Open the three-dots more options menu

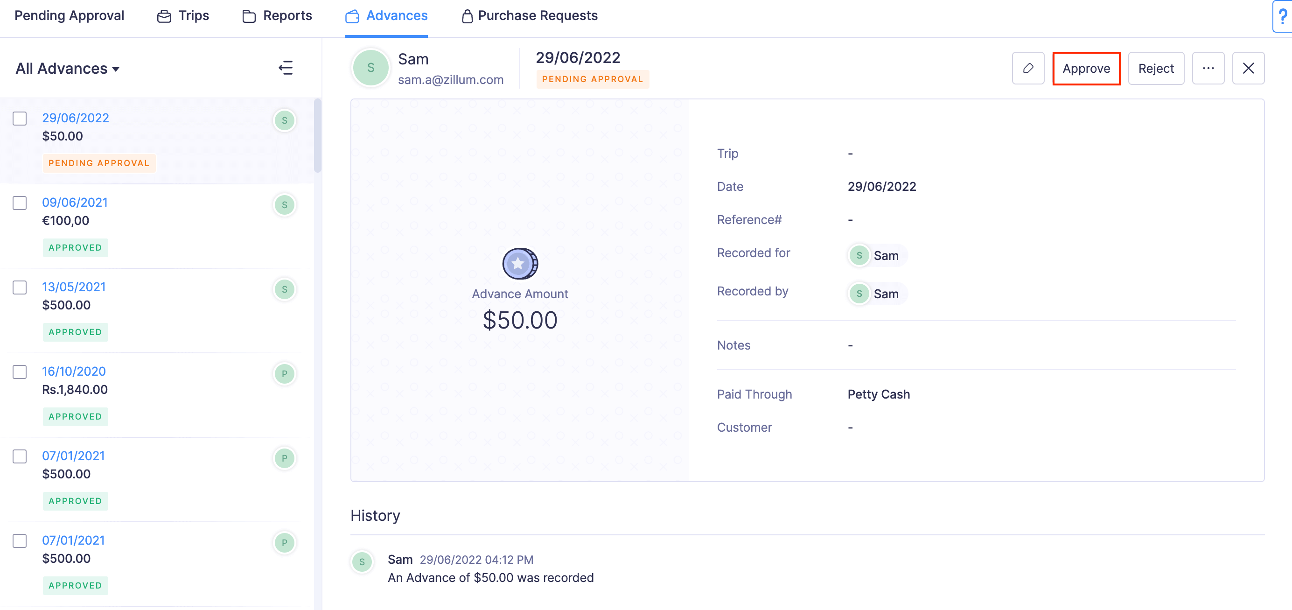(1208, 68)
